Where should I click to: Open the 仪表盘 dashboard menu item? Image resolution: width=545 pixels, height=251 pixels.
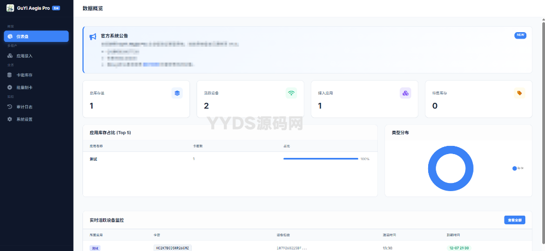tap(36, 36)
